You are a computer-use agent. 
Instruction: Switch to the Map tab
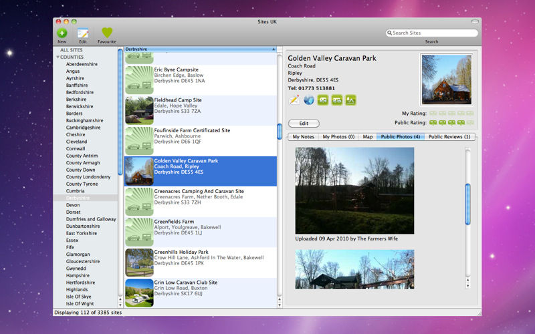(367, 137)
